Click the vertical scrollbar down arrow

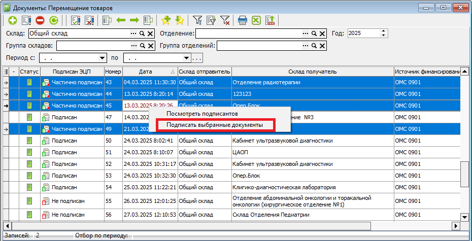(464, 217)
